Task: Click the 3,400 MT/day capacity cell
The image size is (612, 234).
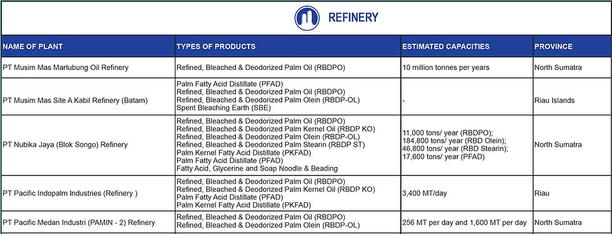Action: tap(467, 193)
